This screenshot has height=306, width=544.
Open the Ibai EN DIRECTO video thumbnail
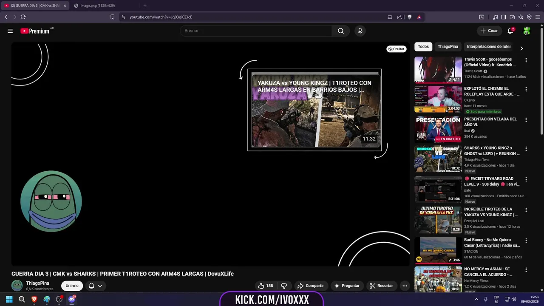438,129
